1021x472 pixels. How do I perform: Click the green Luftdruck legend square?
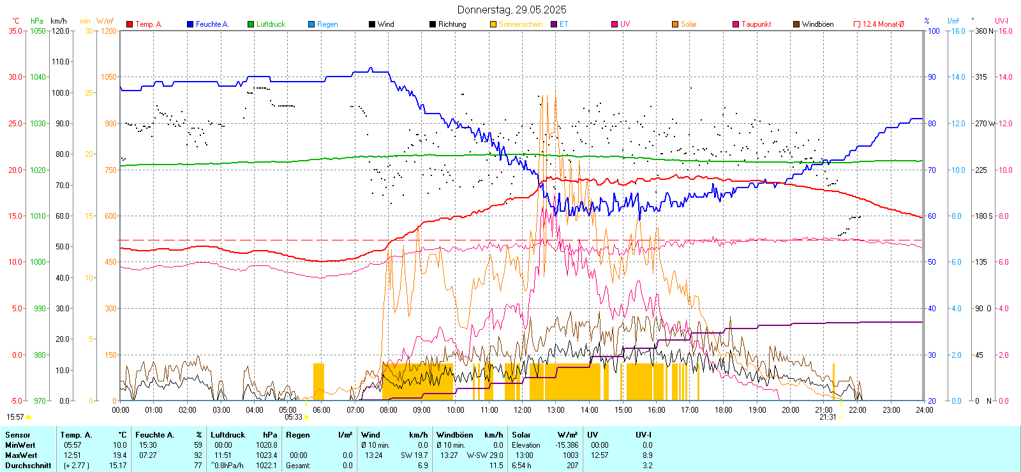[251, 24]
